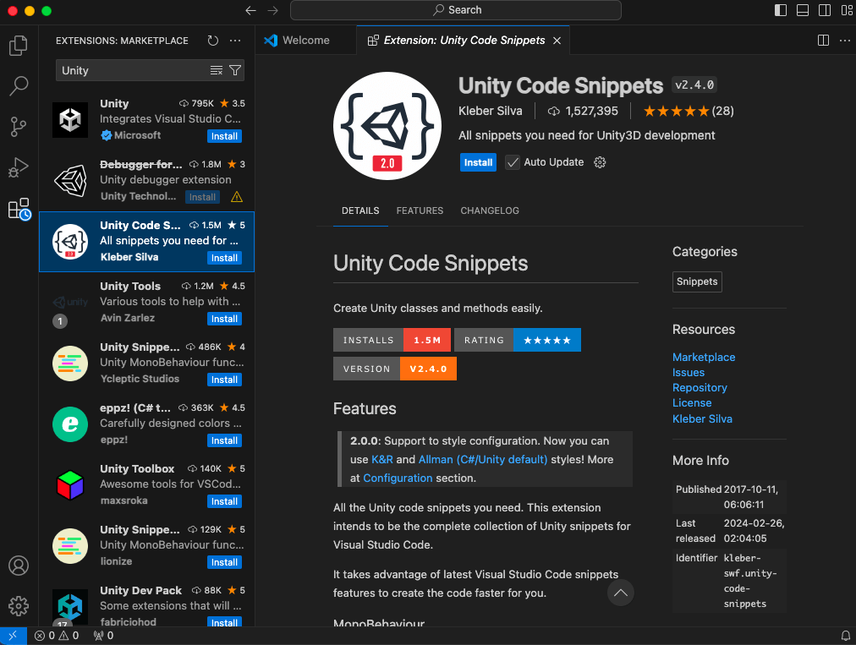Screen dimensions: 856x645
Task: Open Run and Debug view
Action: tap(19, 167)
